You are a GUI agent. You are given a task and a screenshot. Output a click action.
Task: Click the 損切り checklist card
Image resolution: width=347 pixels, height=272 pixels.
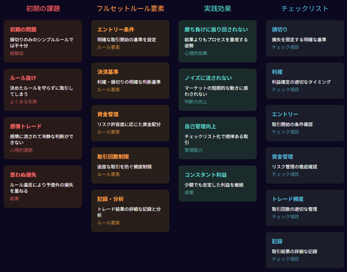pos(305,38)
